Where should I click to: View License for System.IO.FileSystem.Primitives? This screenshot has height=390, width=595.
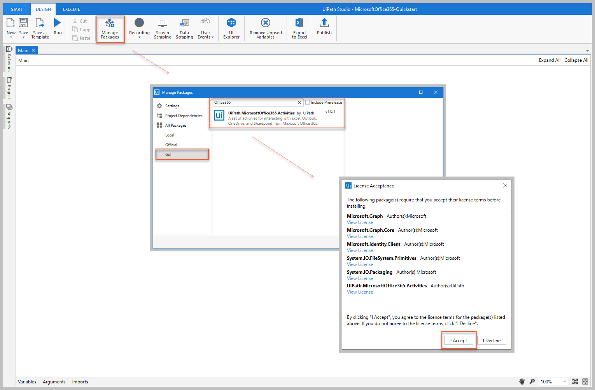(360, 264)
